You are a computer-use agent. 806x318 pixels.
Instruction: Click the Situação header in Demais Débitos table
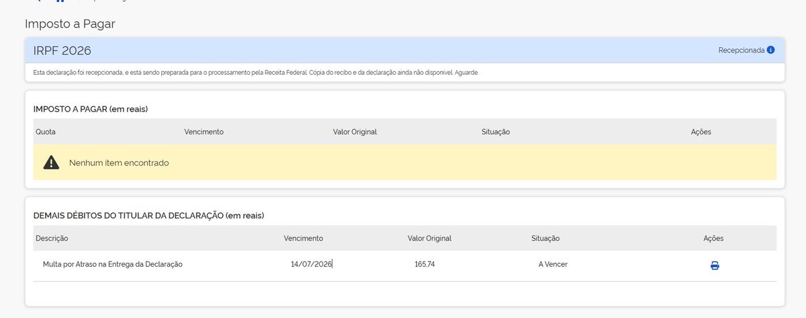point(545,239)
